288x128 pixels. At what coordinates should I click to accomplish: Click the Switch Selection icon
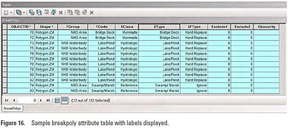(39, 13)
